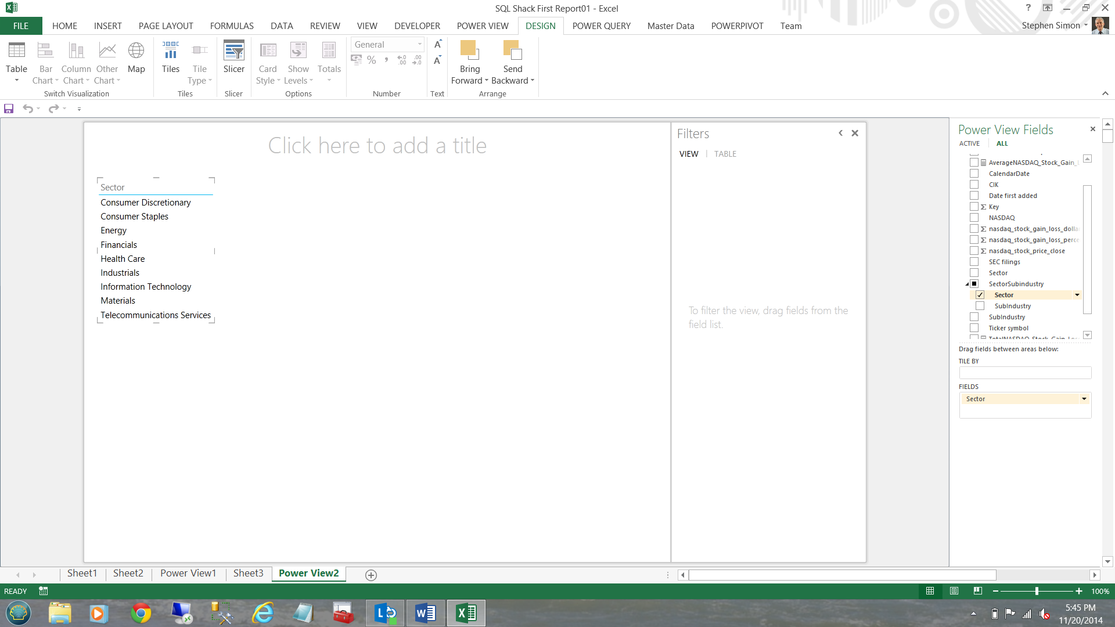Enable the Ticker symbol checkbox
Screen dimensions: 1115x627
coord(974,328)
